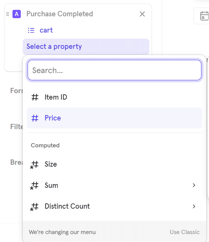209x242 pixels.
Task: Expand the Distinct Count submenu arrow
Action: (x=194, y=206)
